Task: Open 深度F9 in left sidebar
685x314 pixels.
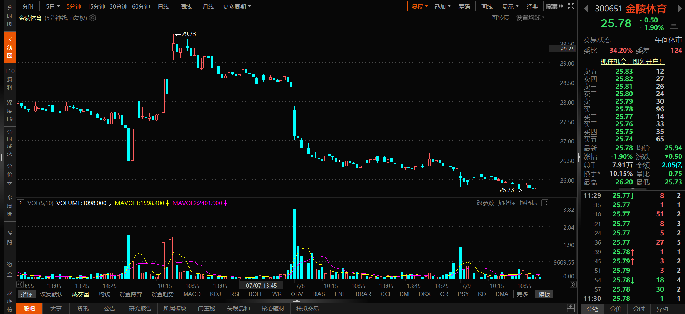Action: [10, 111]
